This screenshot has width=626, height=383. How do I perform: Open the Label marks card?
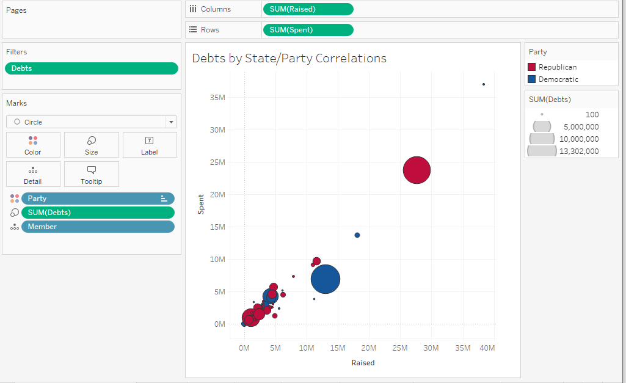coord(150,145)
